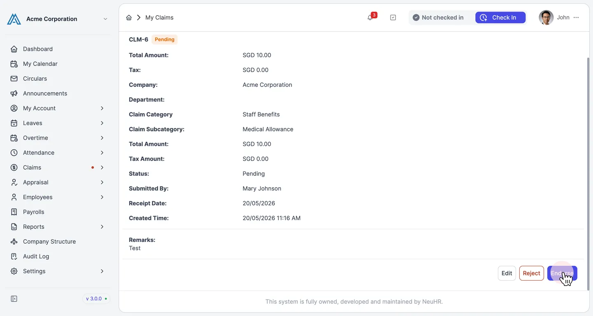Open My Calendar in the sidebar
The height and width of the screenshot is (316, 593).
pyautogui.click(x=58, y=64)
